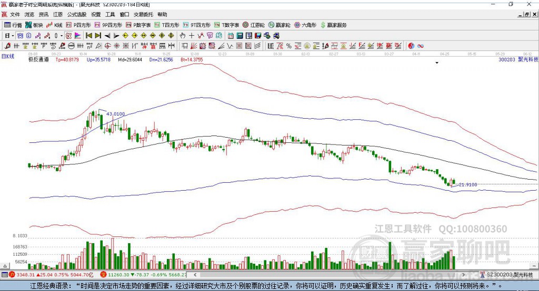Toggle the 权 price adjustment button
Viewport: 539px width, 291px height.
pyautogui.click(x=69, y=36)
